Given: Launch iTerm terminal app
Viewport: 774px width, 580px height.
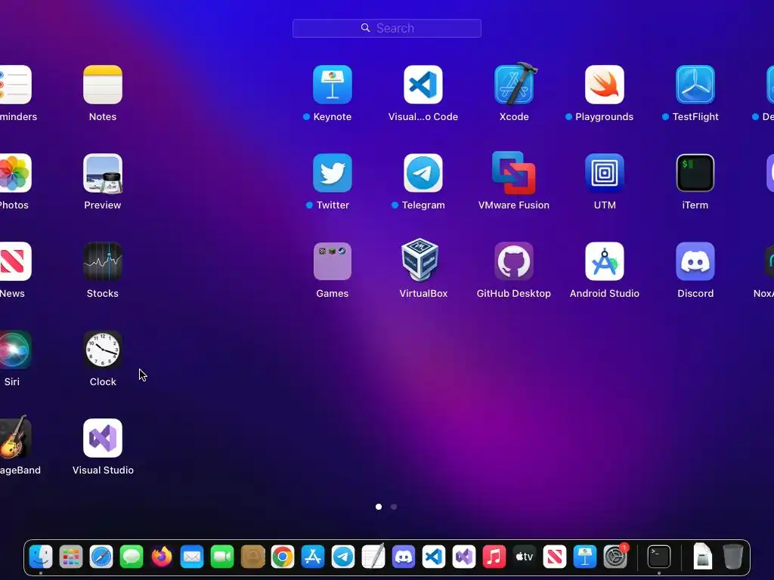Looking at the screenshot, I should 695,173.
